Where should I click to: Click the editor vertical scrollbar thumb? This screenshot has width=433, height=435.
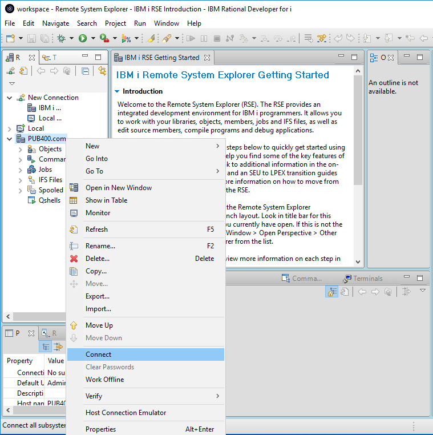(358, 130)
